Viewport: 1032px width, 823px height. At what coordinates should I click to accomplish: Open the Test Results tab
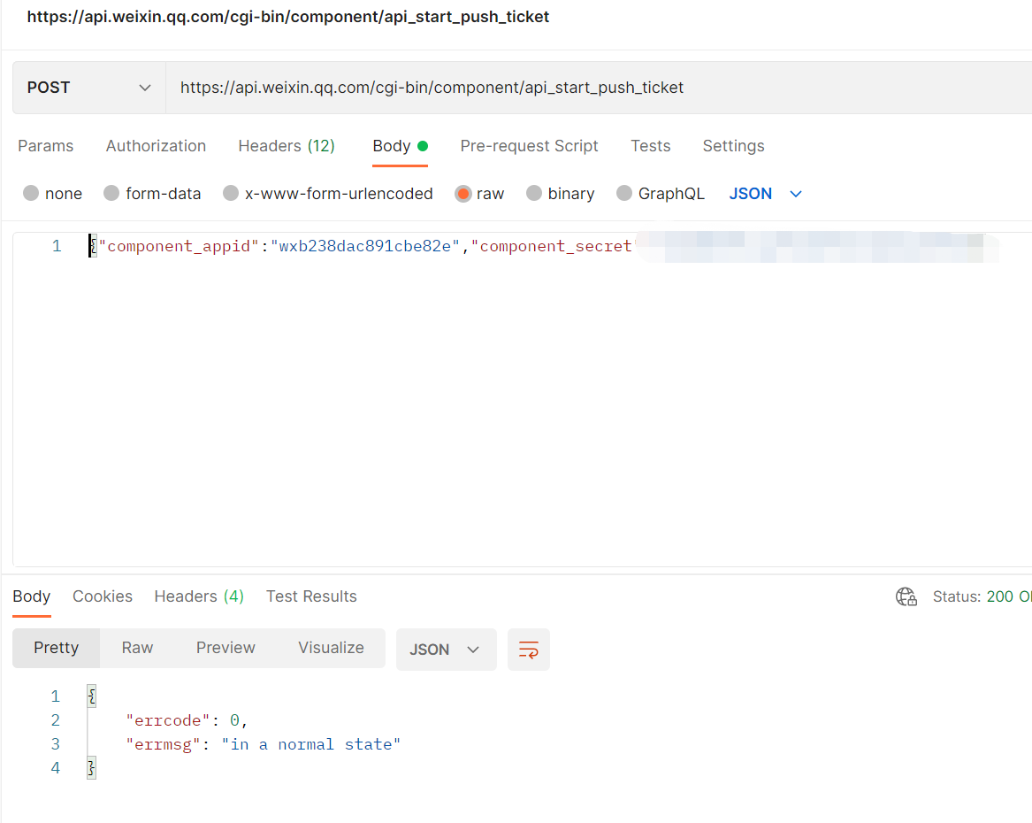pos(311,596)
